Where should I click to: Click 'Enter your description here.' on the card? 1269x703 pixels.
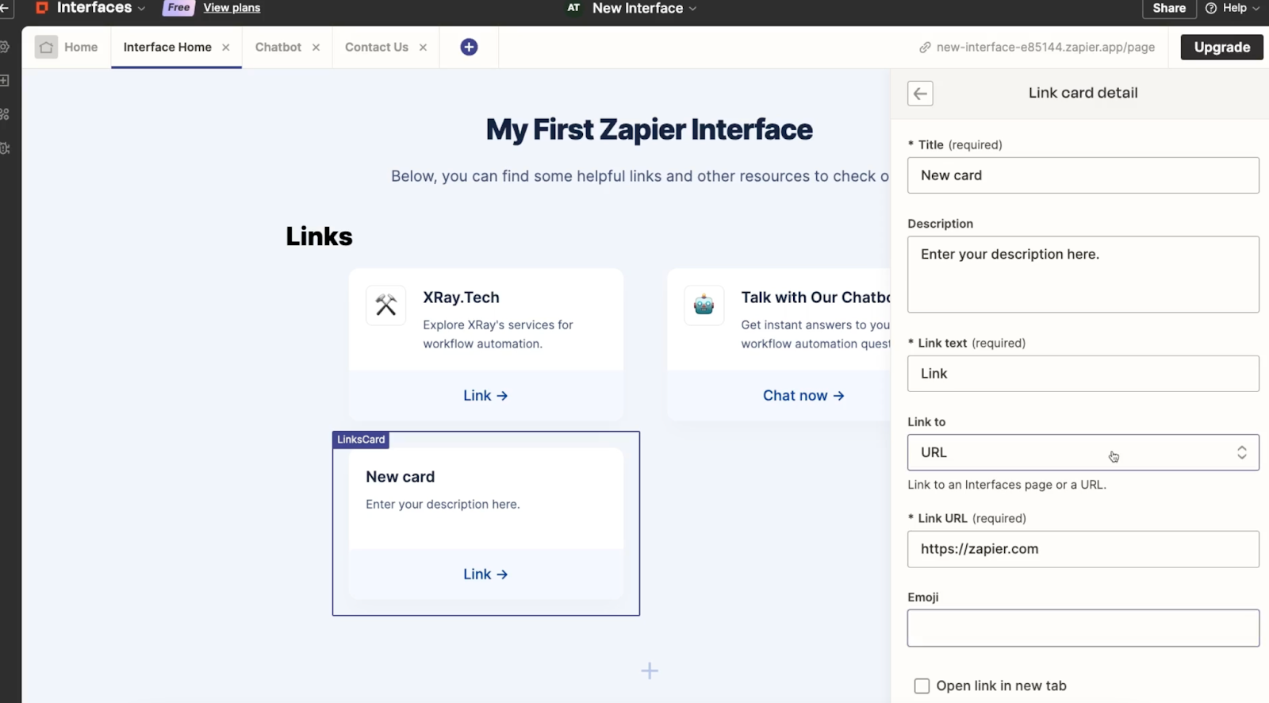(443, 505)
